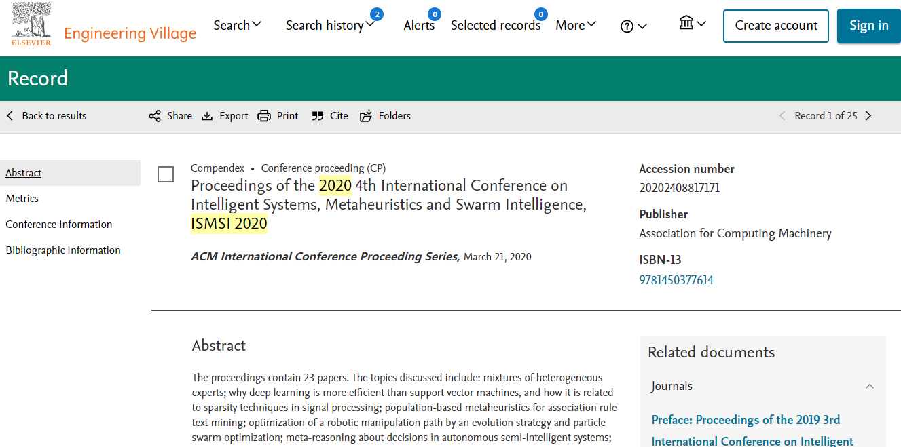Click the Related documents heading
The height and width of the screenshot is (447, 901).
pyautogui.click(x=711, y=352)
